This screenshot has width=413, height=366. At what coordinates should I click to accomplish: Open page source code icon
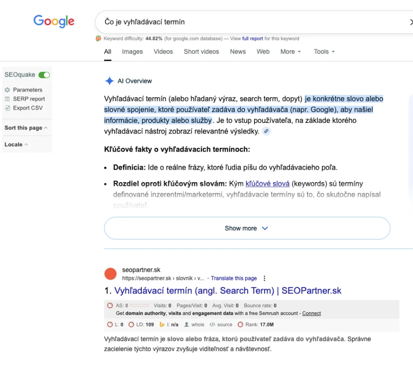tap(212, 325)
